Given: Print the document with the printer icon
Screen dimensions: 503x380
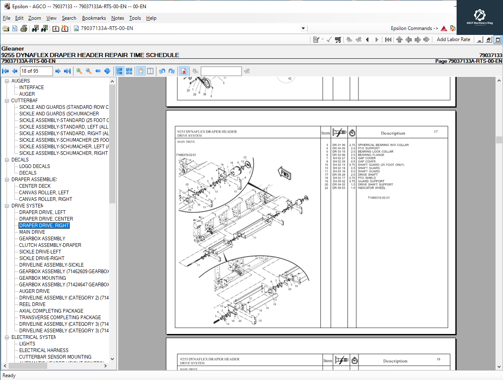Looking at the screenshot, I should (x=24, y=28).
